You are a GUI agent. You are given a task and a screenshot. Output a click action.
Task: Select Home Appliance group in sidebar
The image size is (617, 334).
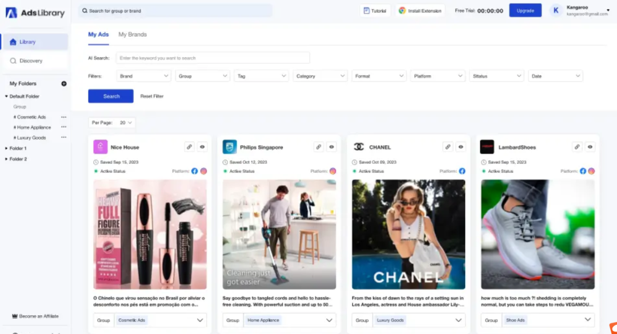pyautogui.click(x=32, y=127)
